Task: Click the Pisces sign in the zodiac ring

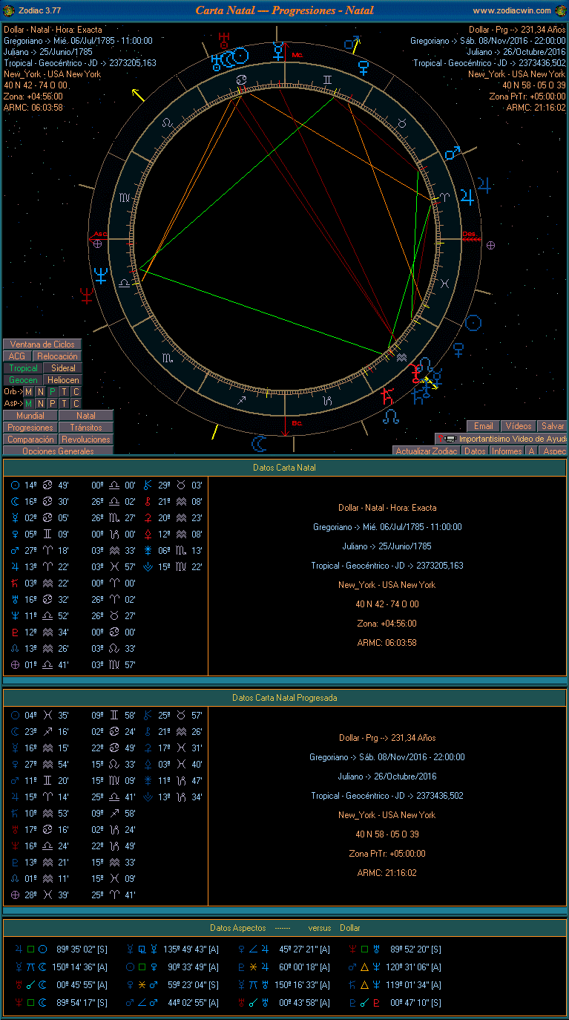Action: 444,284
